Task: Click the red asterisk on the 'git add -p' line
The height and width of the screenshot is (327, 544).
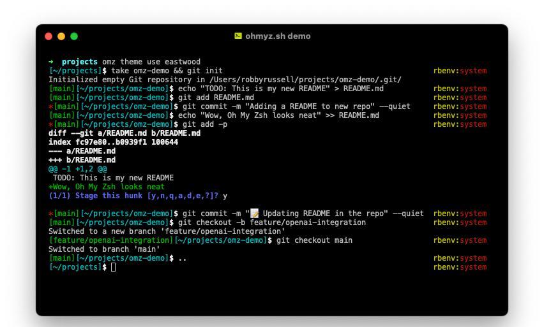Action: point(51,124)
